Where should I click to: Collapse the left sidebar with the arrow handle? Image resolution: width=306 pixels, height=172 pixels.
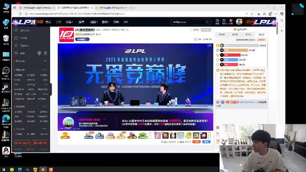50,90
